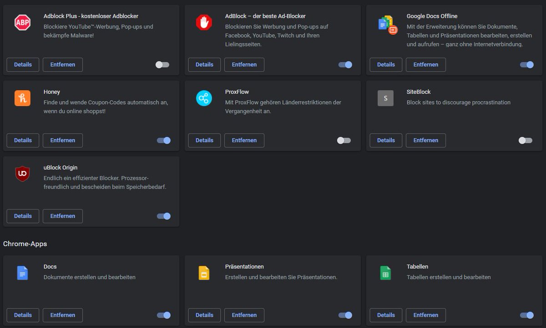Open Details for Honey
546x328 pixels.
(x=23, y=140)
